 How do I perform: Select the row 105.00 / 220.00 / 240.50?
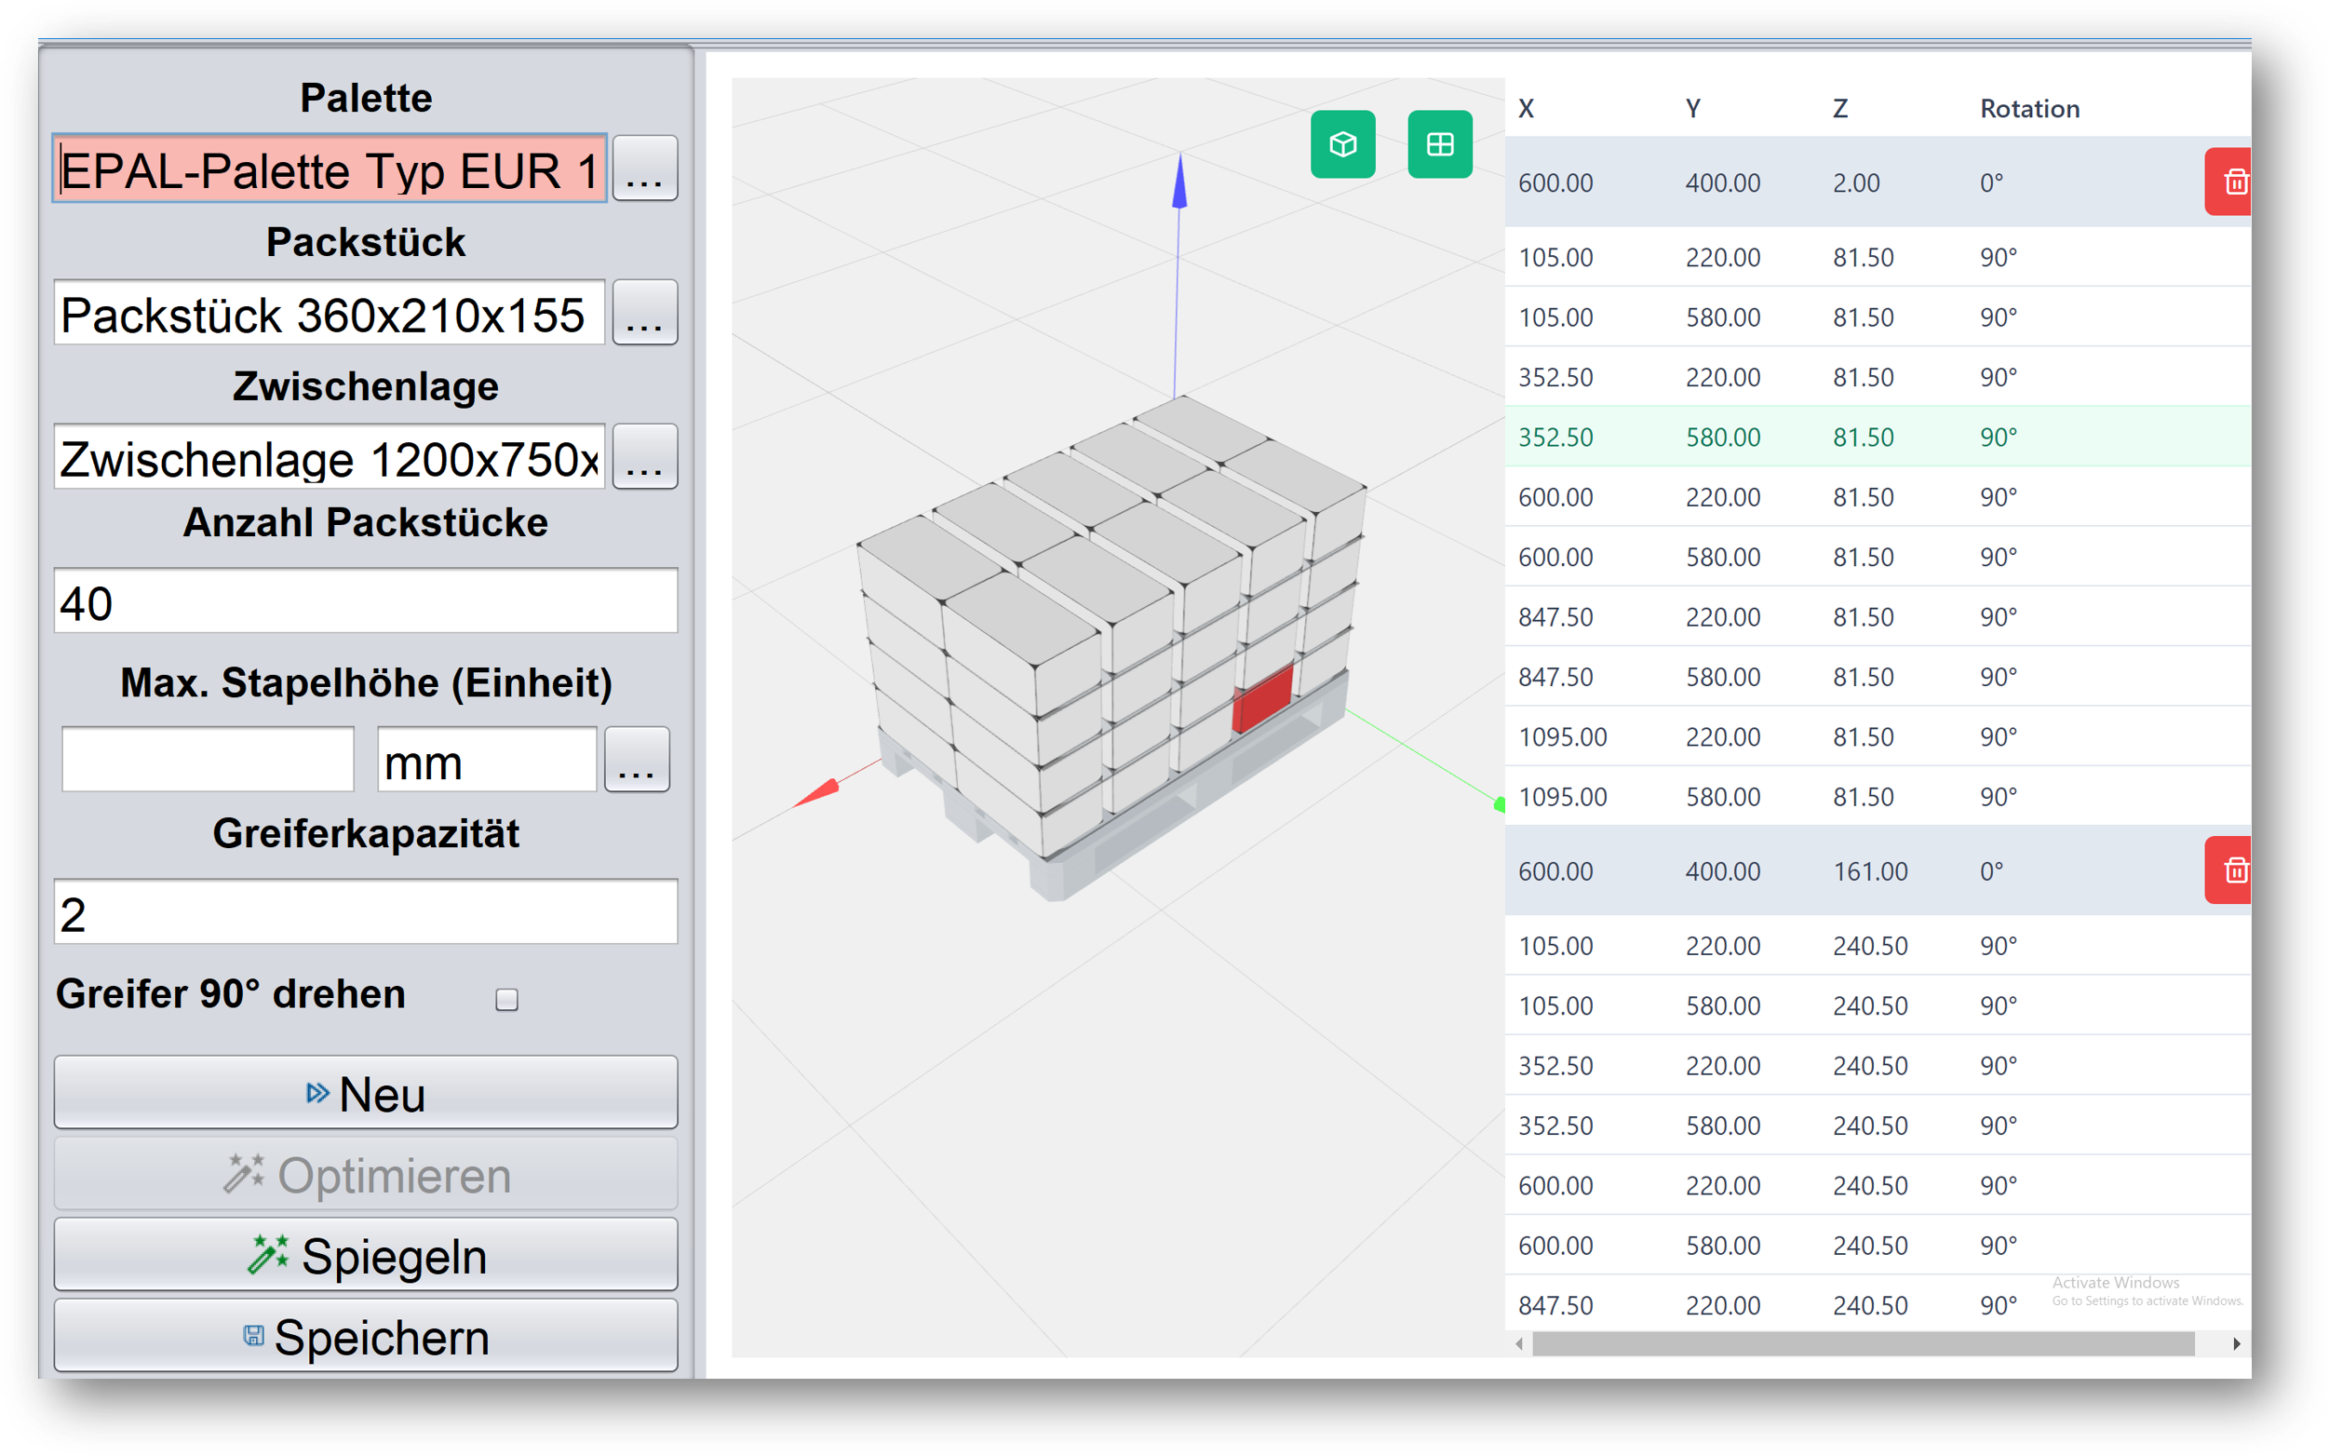click(1878, 946)
